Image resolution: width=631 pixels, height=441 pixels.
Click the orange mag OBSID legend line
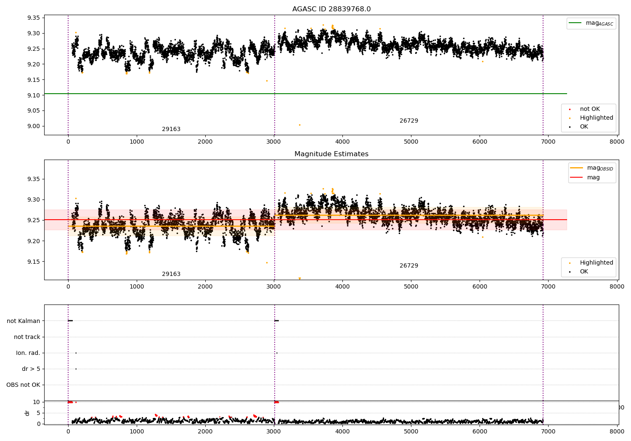click(577, 168)
